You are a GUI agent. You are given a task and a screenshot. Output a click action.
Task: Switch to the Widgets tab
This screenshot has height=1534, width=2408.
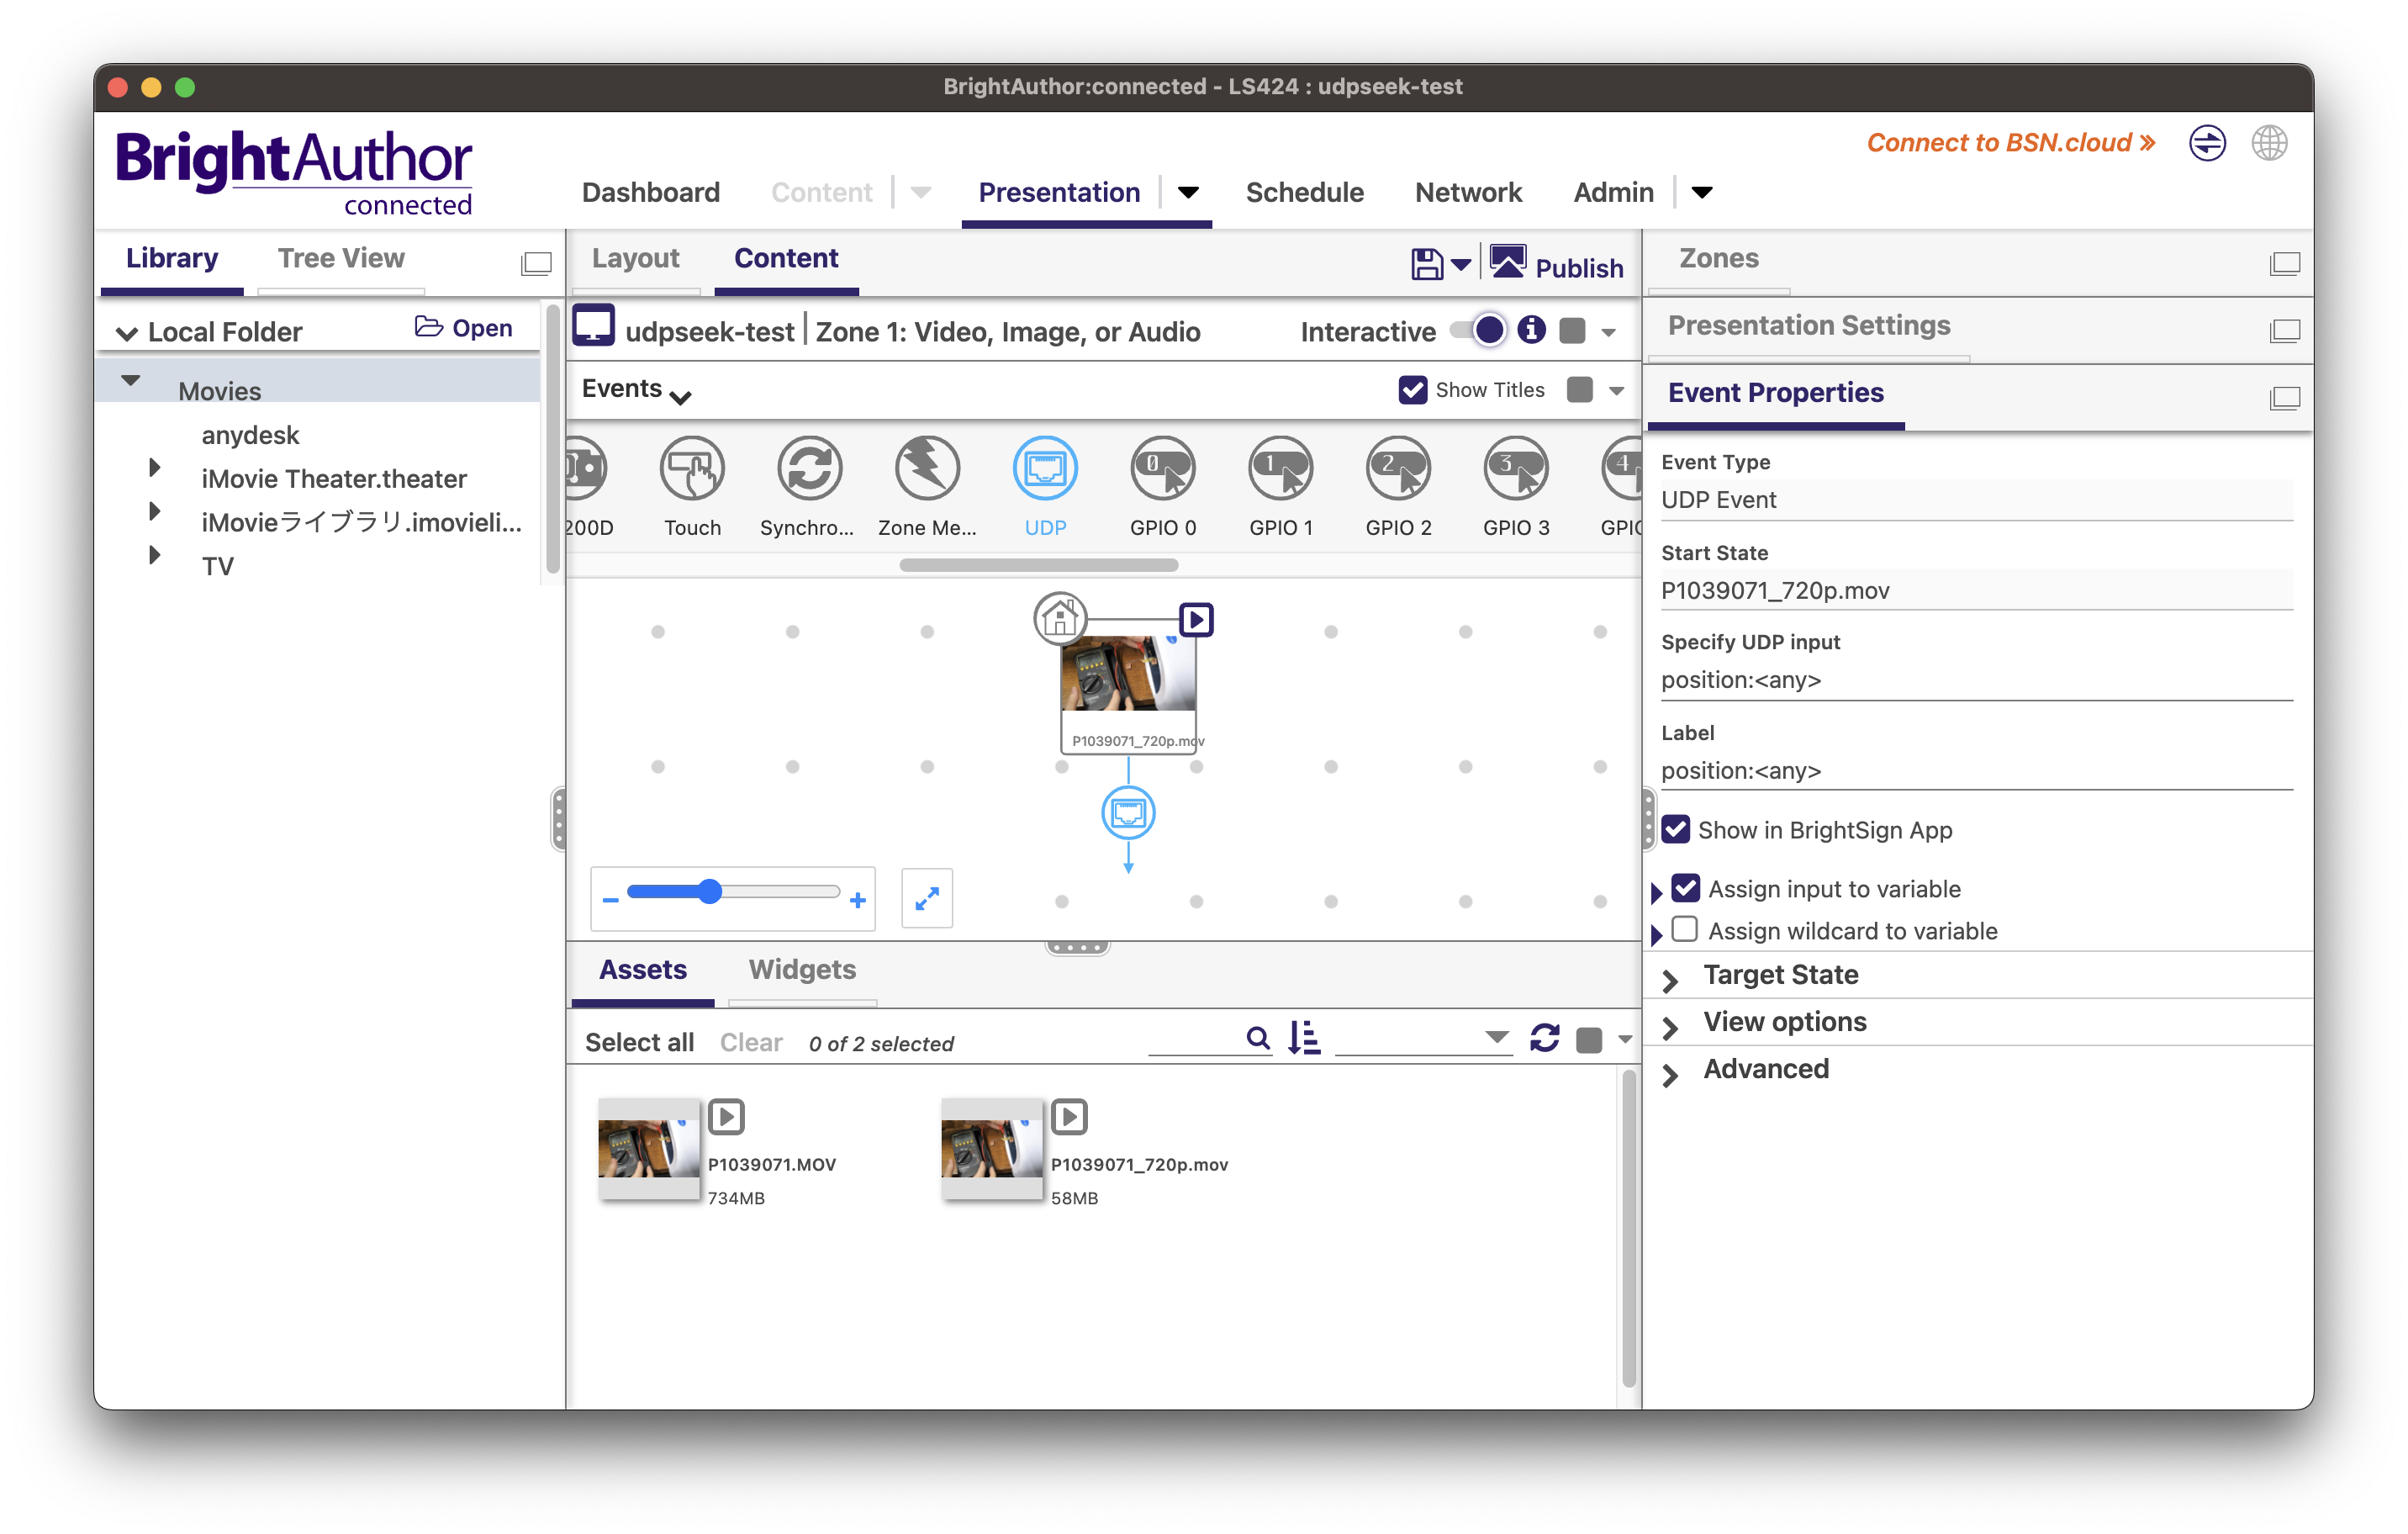pyautogui.click(x=801, y=969)
